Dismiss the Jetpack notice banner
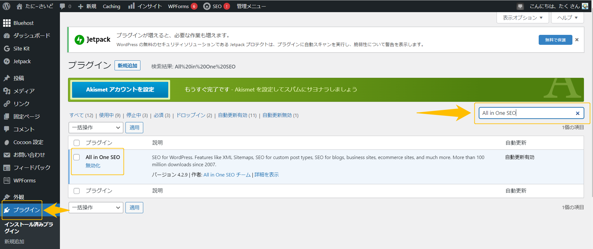Viewport: 593px width, 249px height. pos(577,40)
